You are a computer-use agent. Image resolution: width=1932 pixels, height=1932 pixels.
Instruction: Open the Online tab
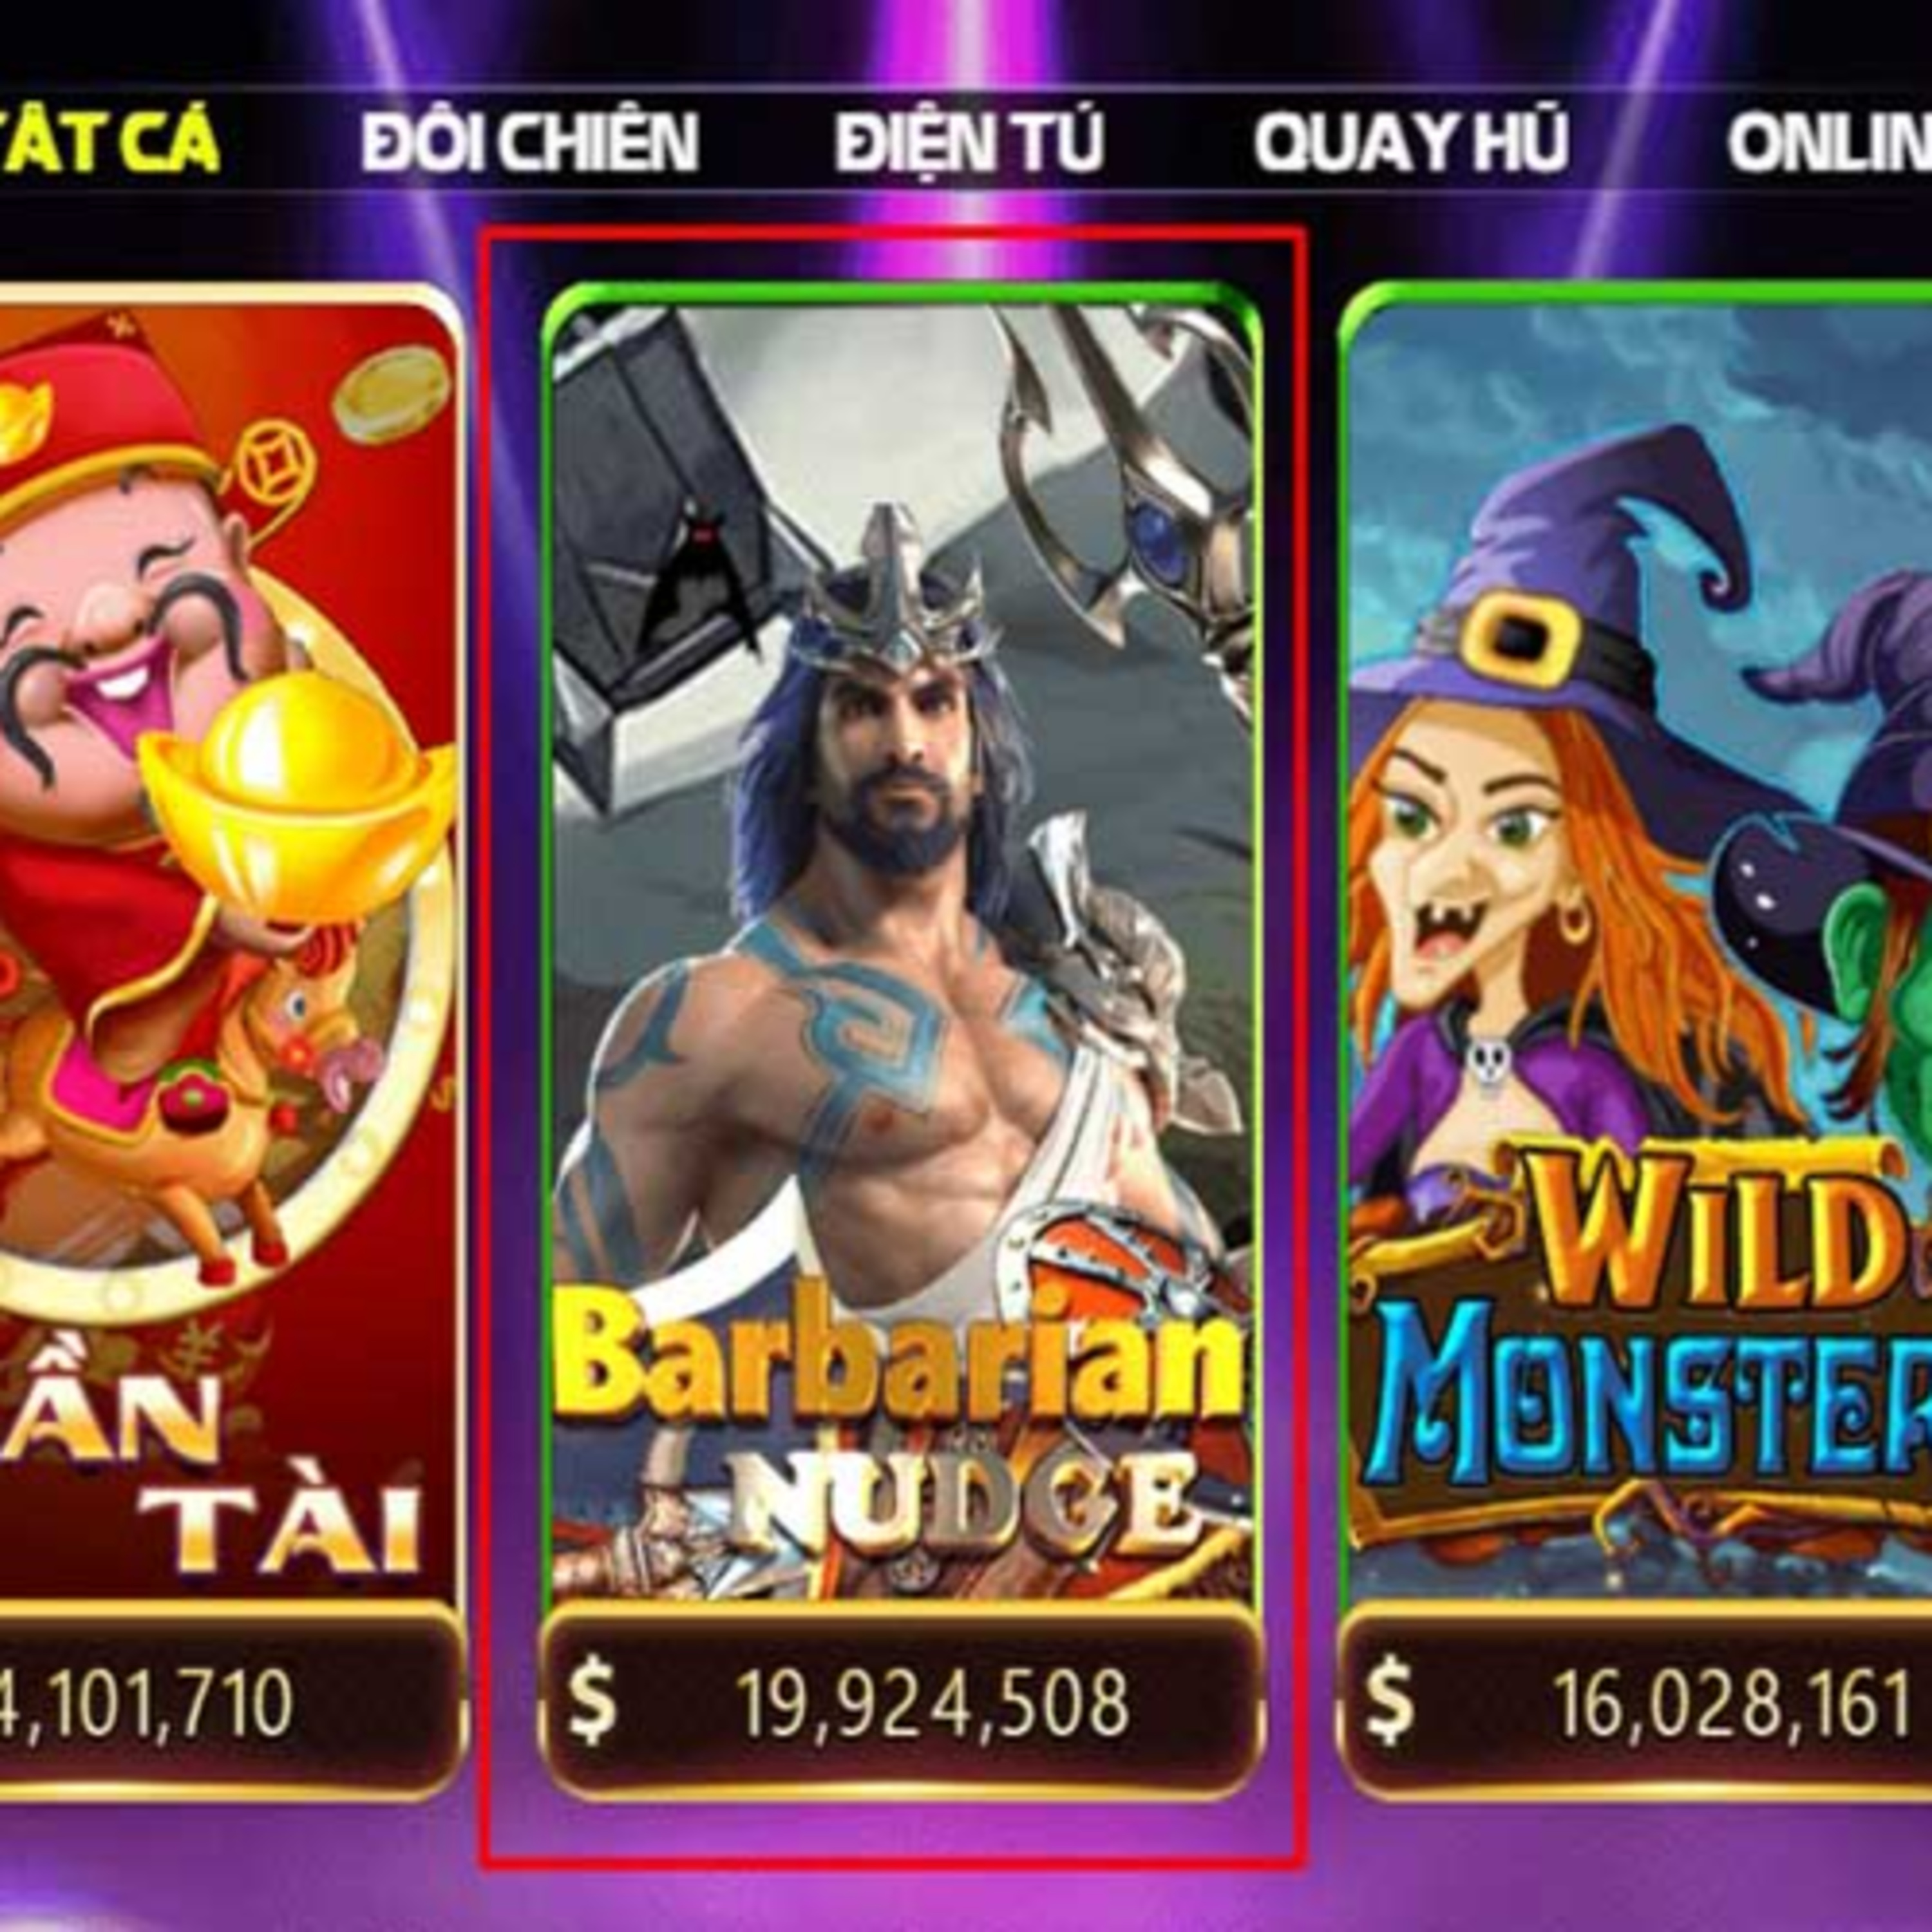[x=1830, y=142]
